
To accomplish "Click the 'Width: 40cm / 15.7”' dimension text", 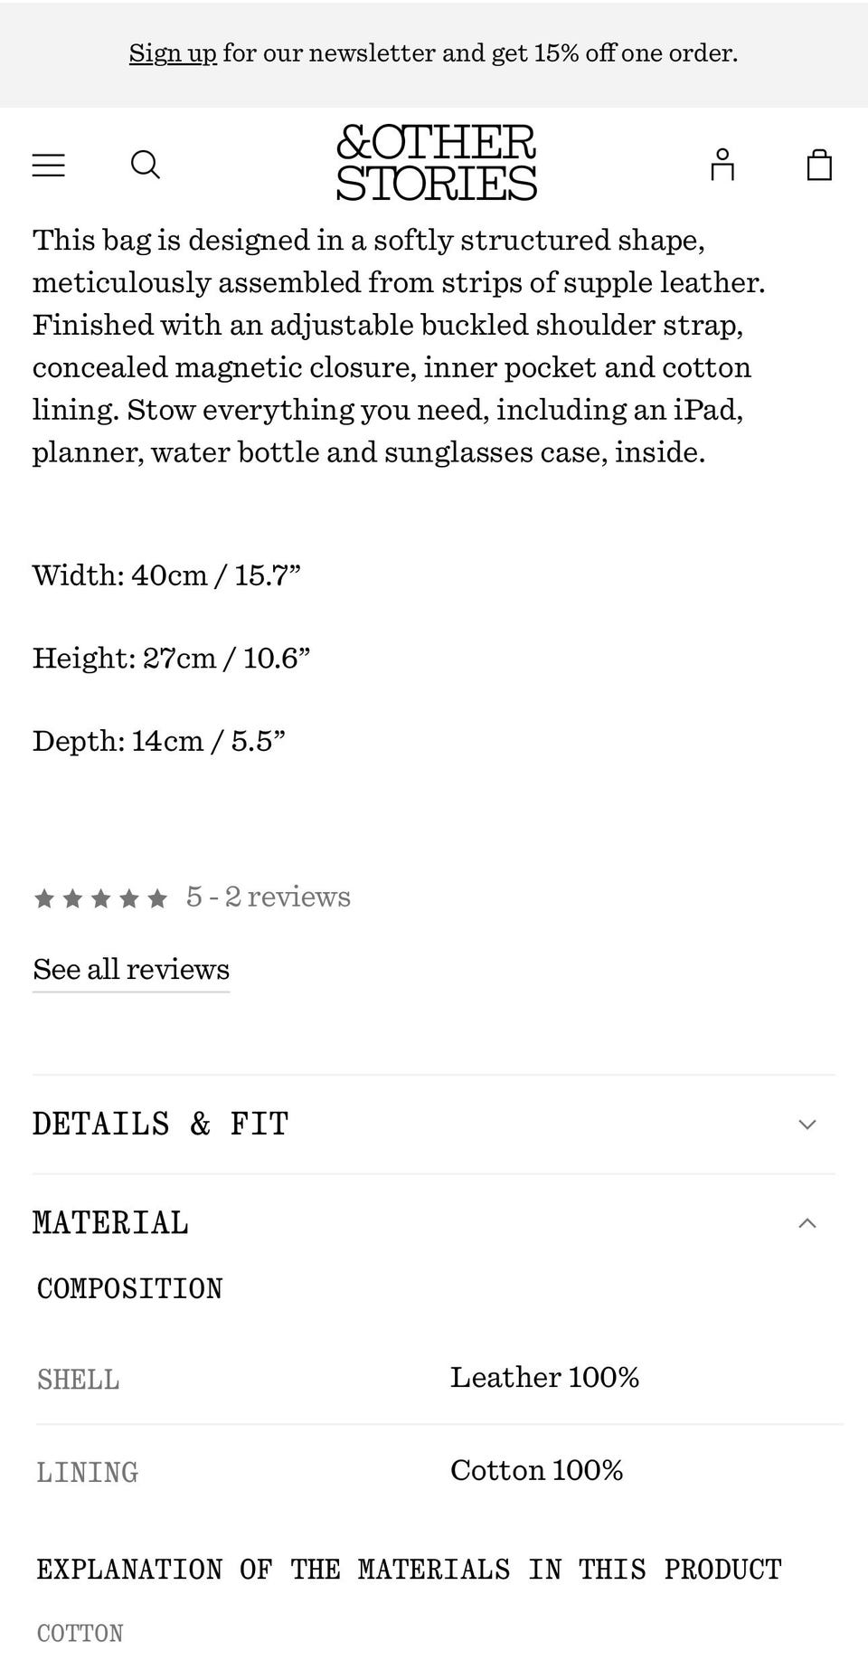I will (166, 575).
